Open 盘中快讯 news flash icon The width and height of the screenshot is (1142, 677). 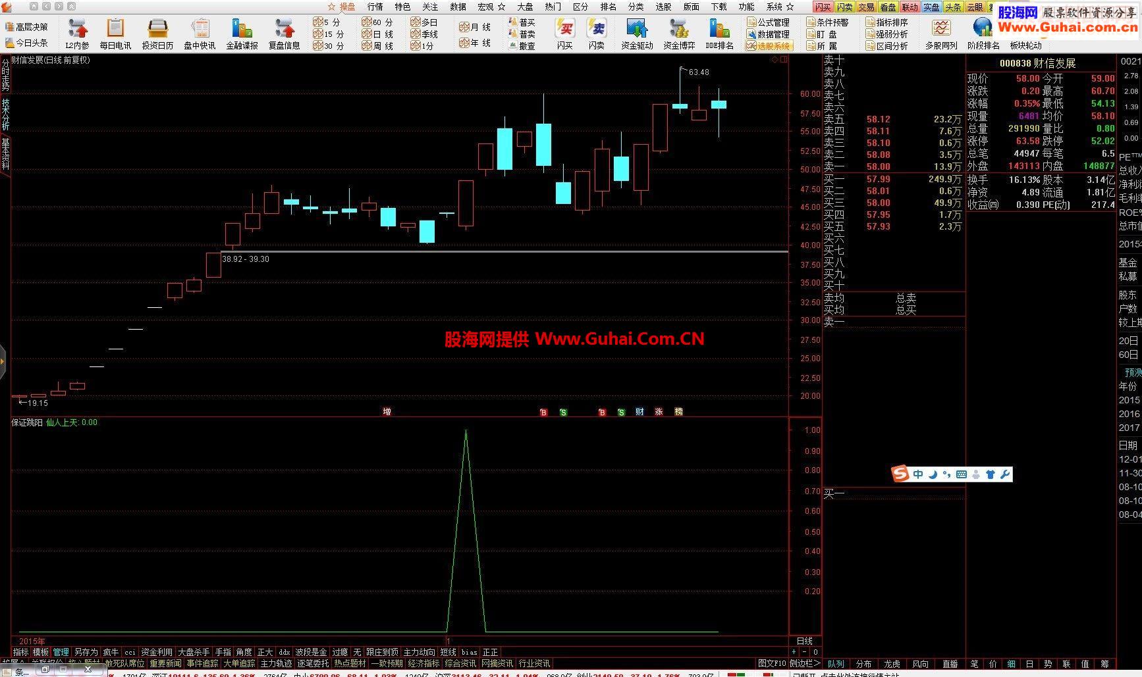200,34
